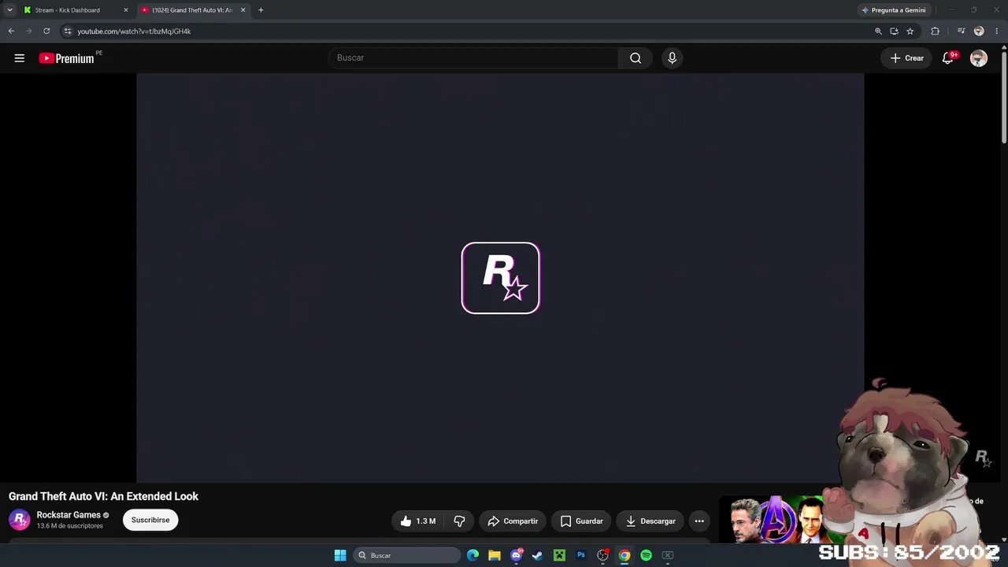Launch Minecraft from taskbar

pos(559,555)
